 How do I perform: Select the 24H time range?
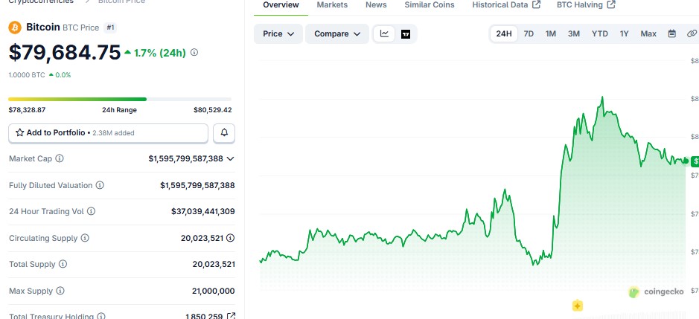pos(504,34)
